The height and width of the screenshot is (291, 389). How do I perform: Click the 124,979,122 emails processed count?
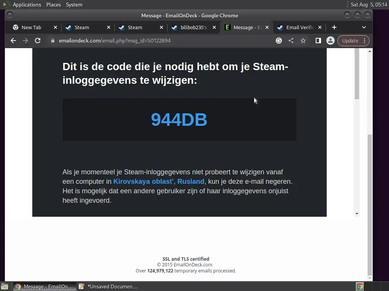(x=160, y=271)
